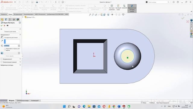193x109 pixels.
Task: Open the Быстрые привязки dropdown arrow
Action: click(112, 12)
